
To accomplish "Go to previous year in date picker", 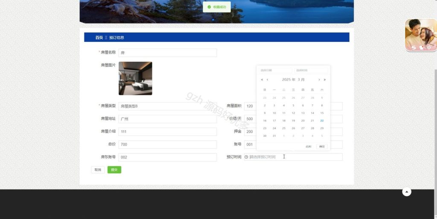I will point(262,80).
